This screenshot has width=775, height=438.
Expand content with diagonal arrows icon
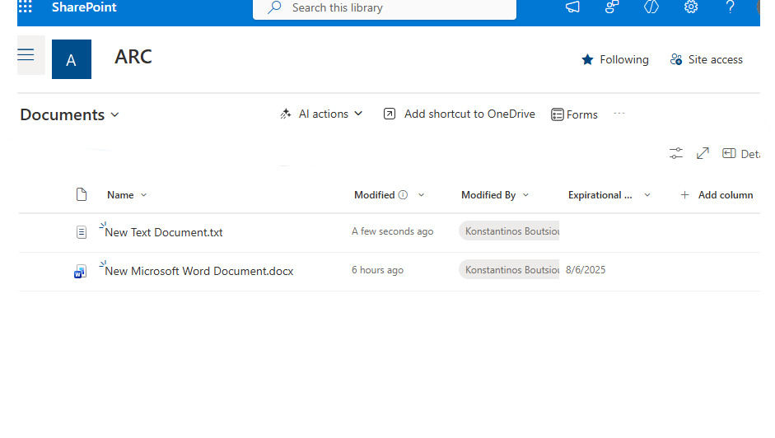703,154
